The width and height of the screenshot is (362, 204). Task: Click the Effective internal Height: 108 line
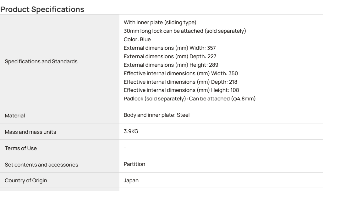pos(181,90)
